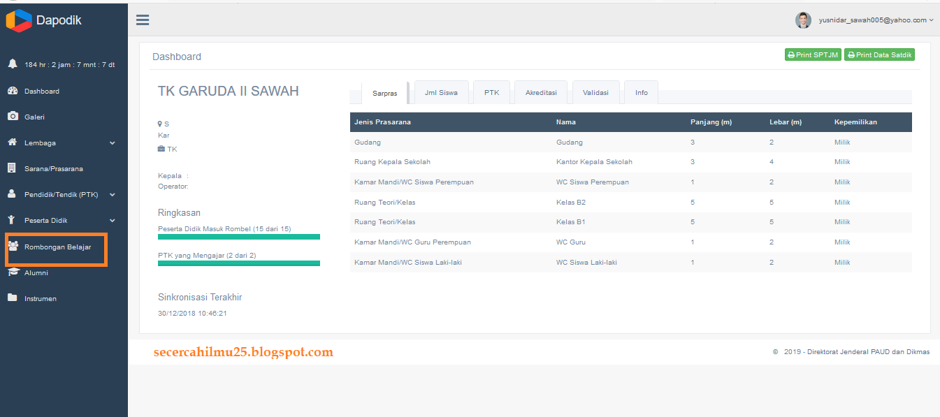Click the Instrumen folder icon
This screenshot has height=417, width=940.
[13, 298]
